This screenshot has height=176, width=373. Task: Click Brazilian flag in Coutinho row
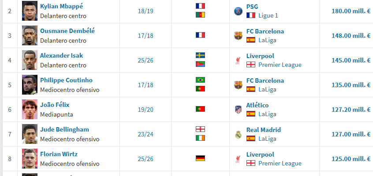(200, 80)
